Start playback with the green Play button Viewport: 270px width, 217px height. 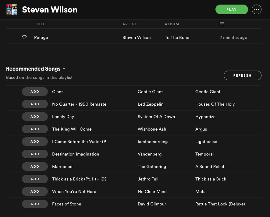coord(232,9)
